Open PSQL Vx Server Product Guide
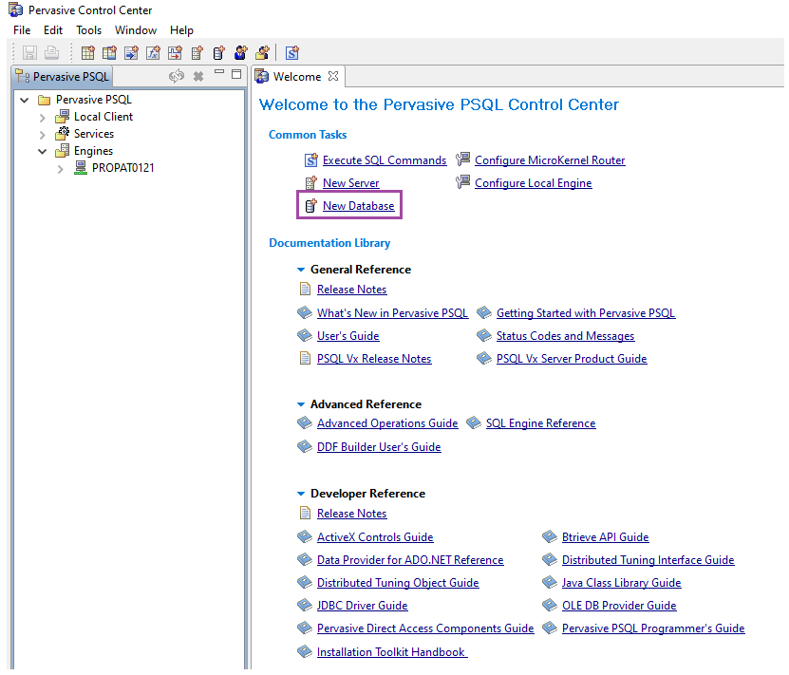This screenshot has width=789, height=675. (572, 359)
